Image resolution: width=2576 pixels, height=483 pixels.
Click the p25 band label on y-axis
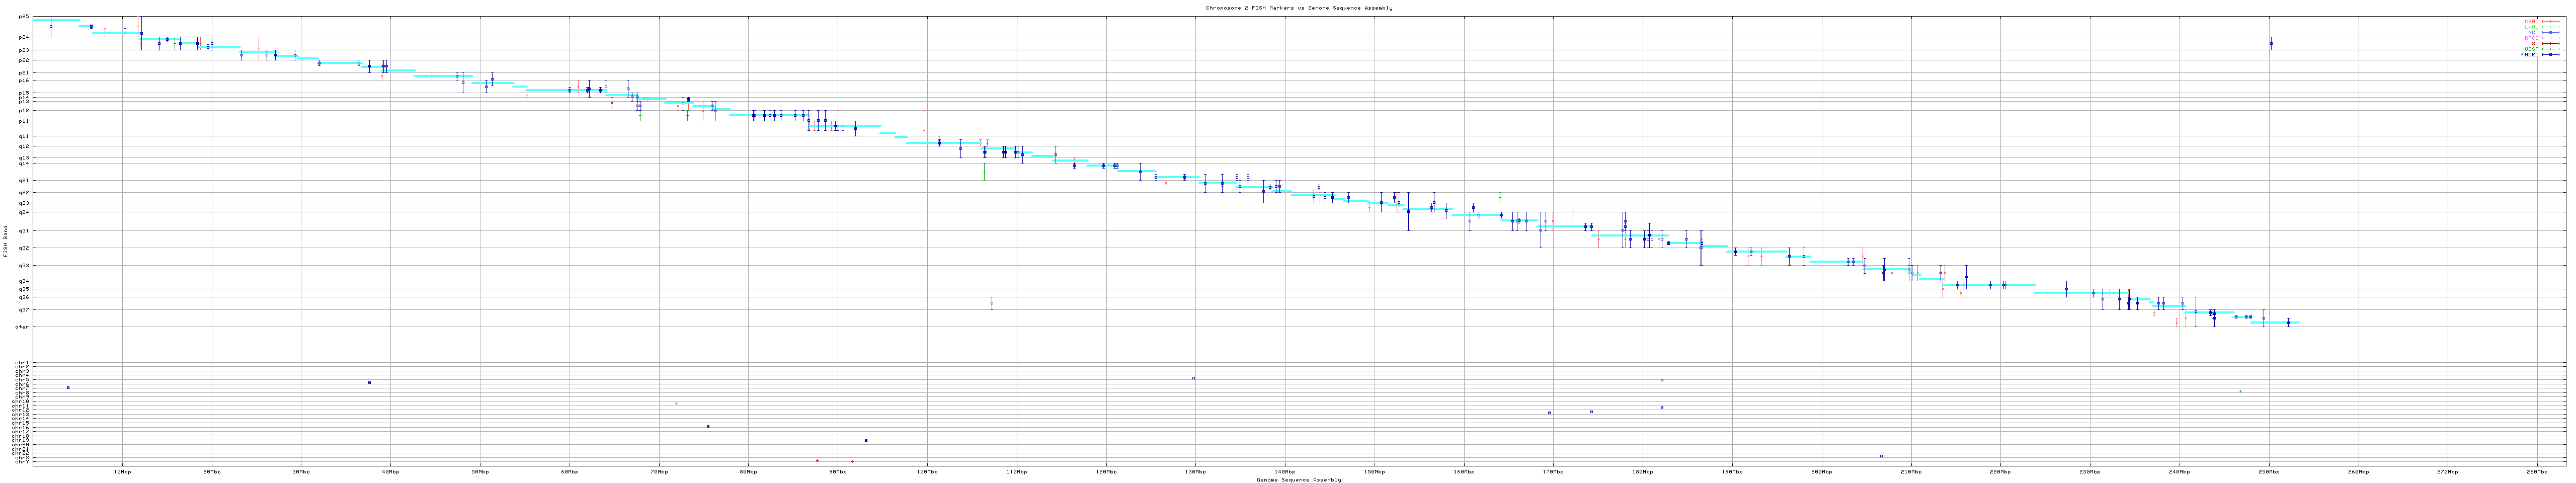[24, 17]
